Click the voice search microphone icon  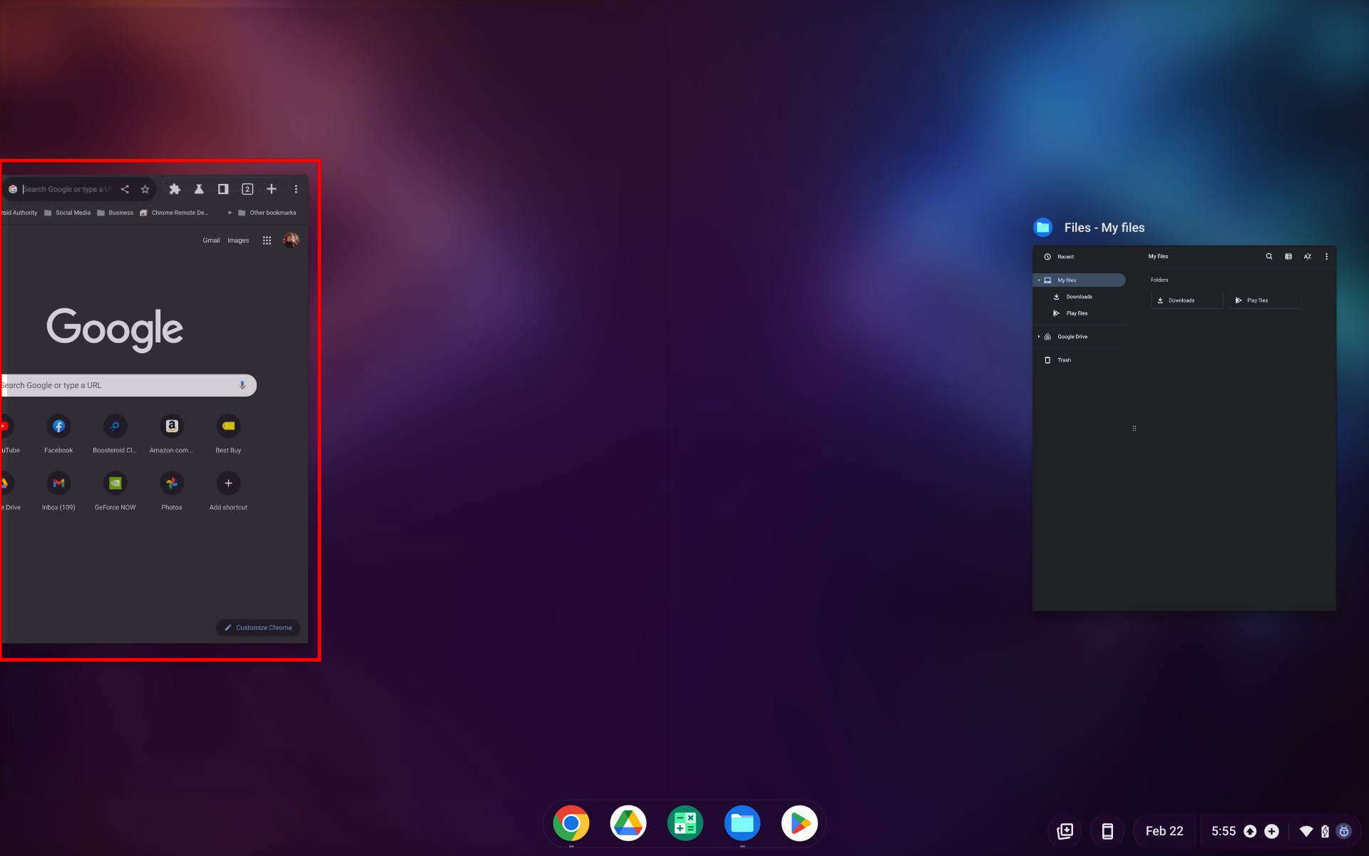242,385
